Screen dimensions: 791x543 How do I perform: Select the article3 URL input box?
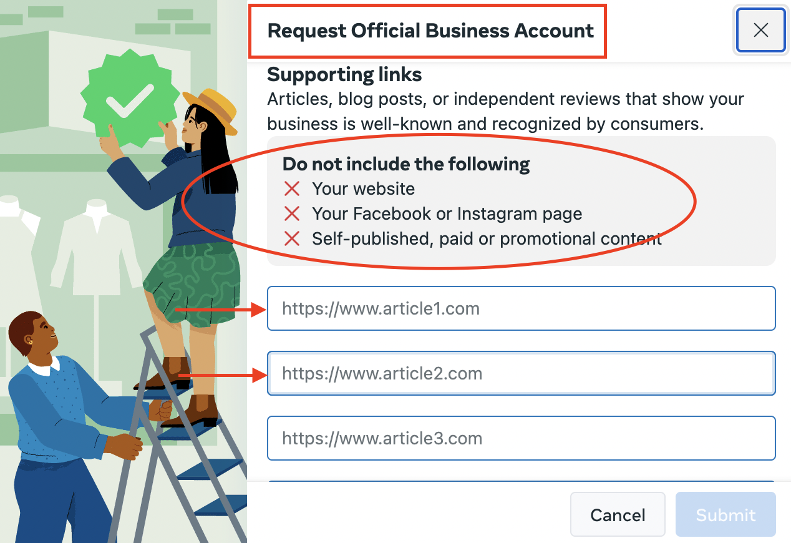(521, 438)
